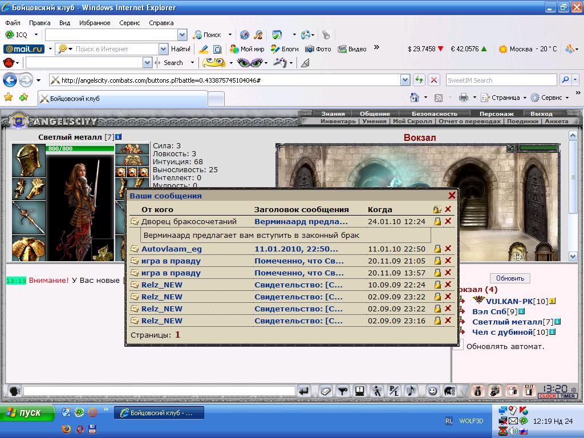Open the ICQ toolbar dropdown
The image size is (584, 438).
(36, 35)
